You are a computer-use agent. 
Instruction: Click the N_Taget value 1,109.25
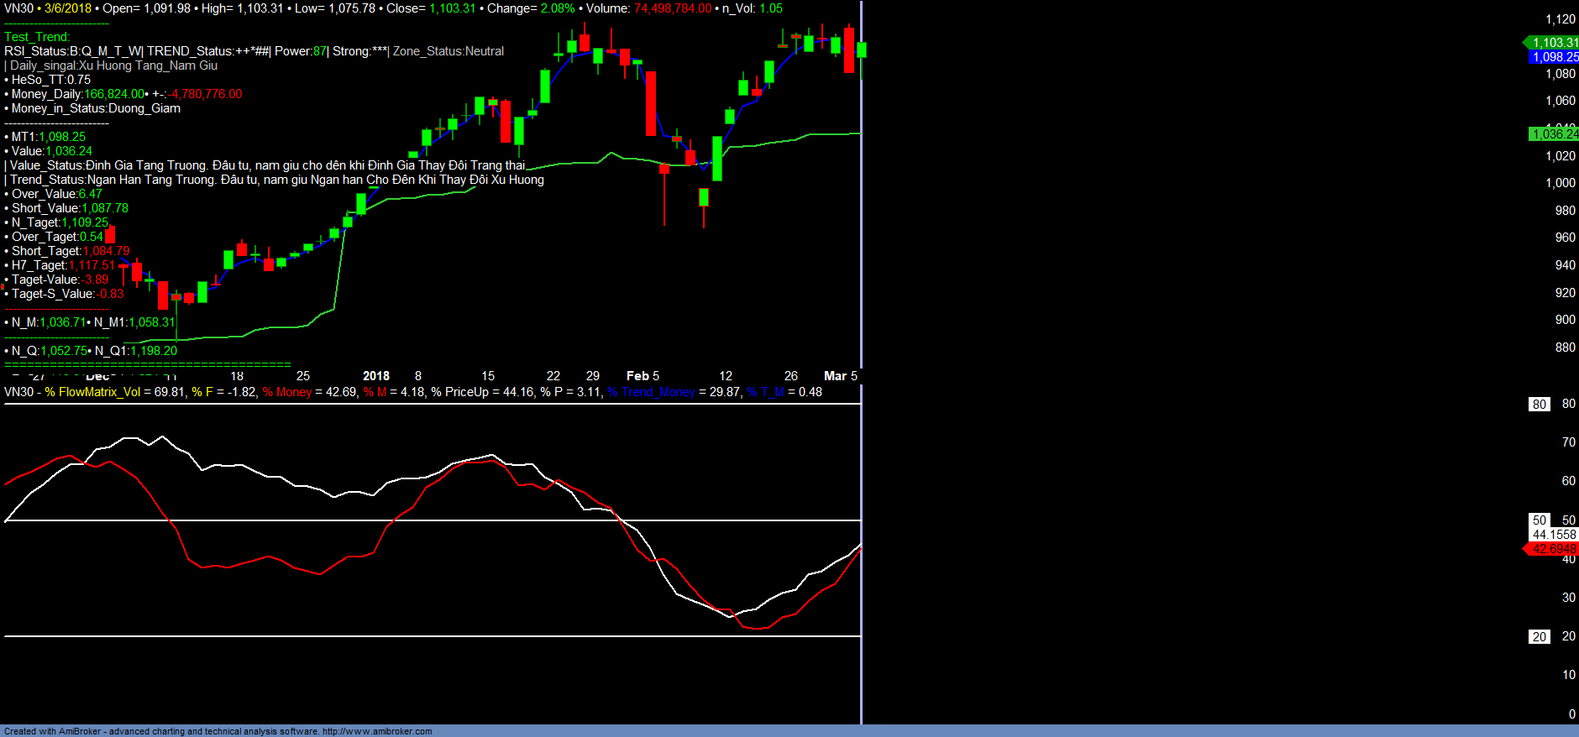click(x=85, y=222)
